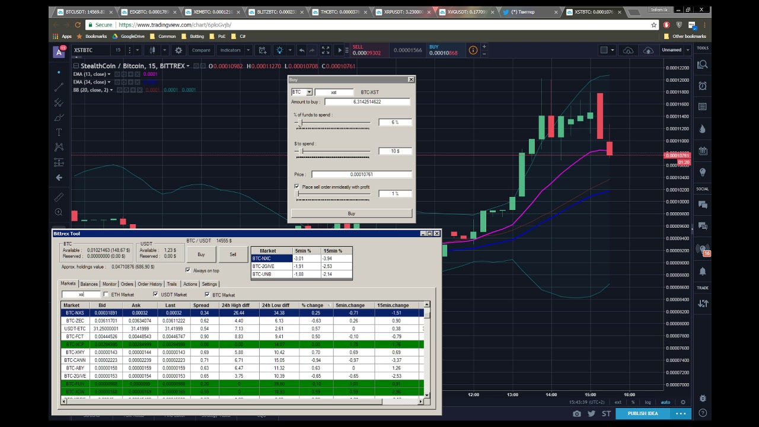This screenshot has height=427, width=759.
Task: Open my ideas bulb in right sidebar
Action: point(703,172)
